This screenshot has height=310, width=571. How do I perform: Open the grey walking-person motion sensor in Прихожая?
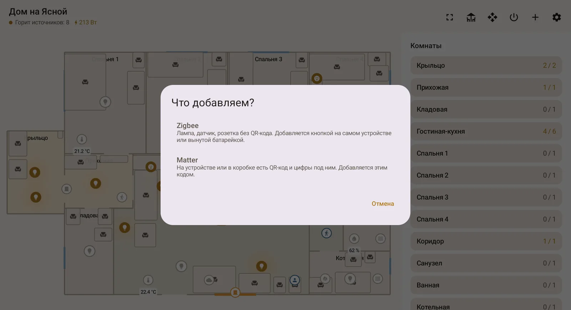click(x=122, y=197)
